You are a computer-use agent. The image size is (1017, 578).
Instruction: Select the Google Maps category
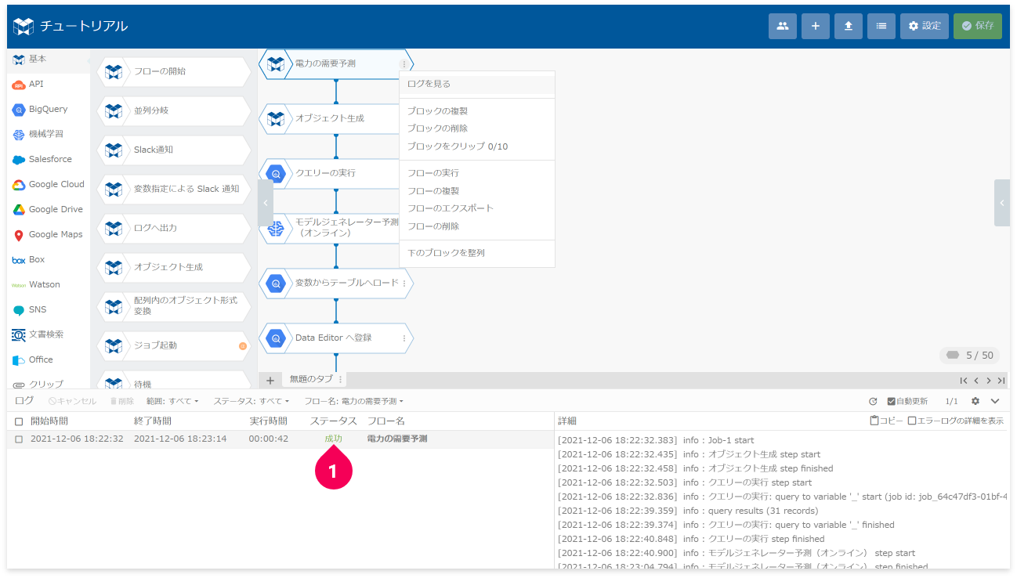(x=49, y=234)
